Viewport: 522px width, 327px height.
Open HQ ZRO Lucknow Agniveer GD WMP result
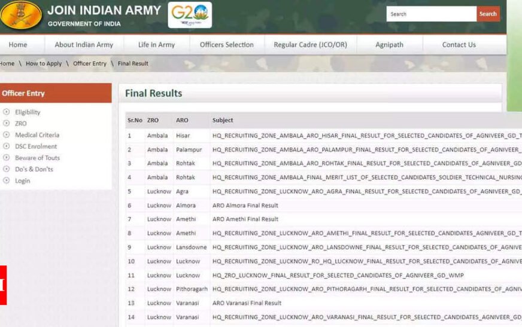click(338, 276)
